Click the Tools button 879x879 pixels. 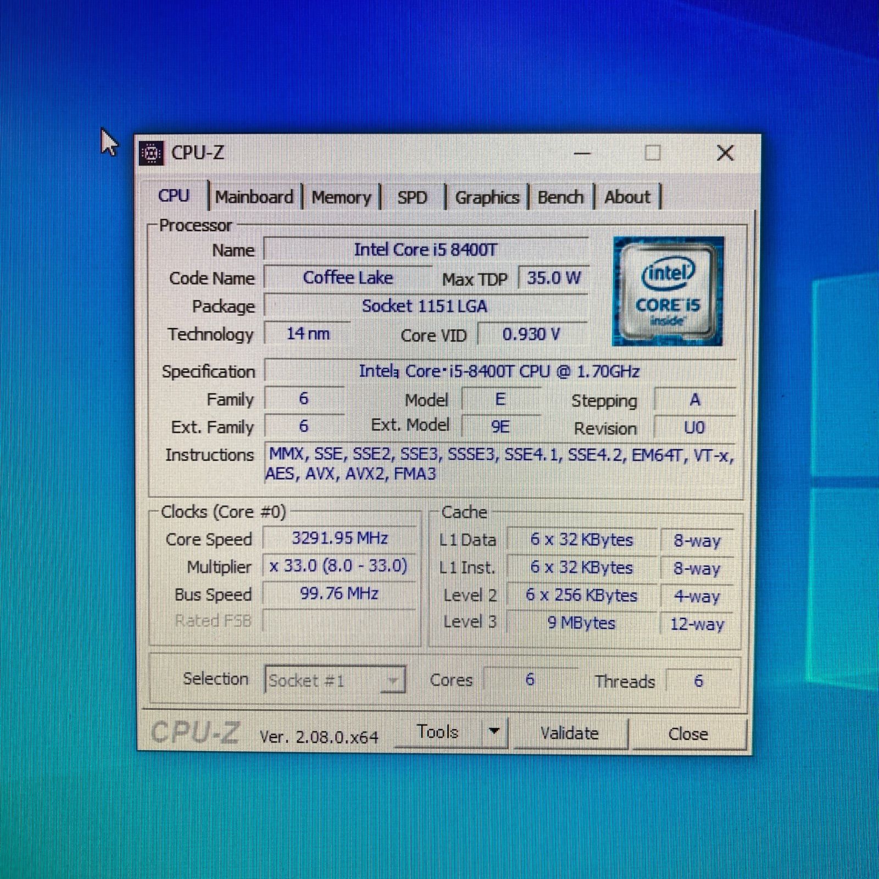(x=438, y=732)
